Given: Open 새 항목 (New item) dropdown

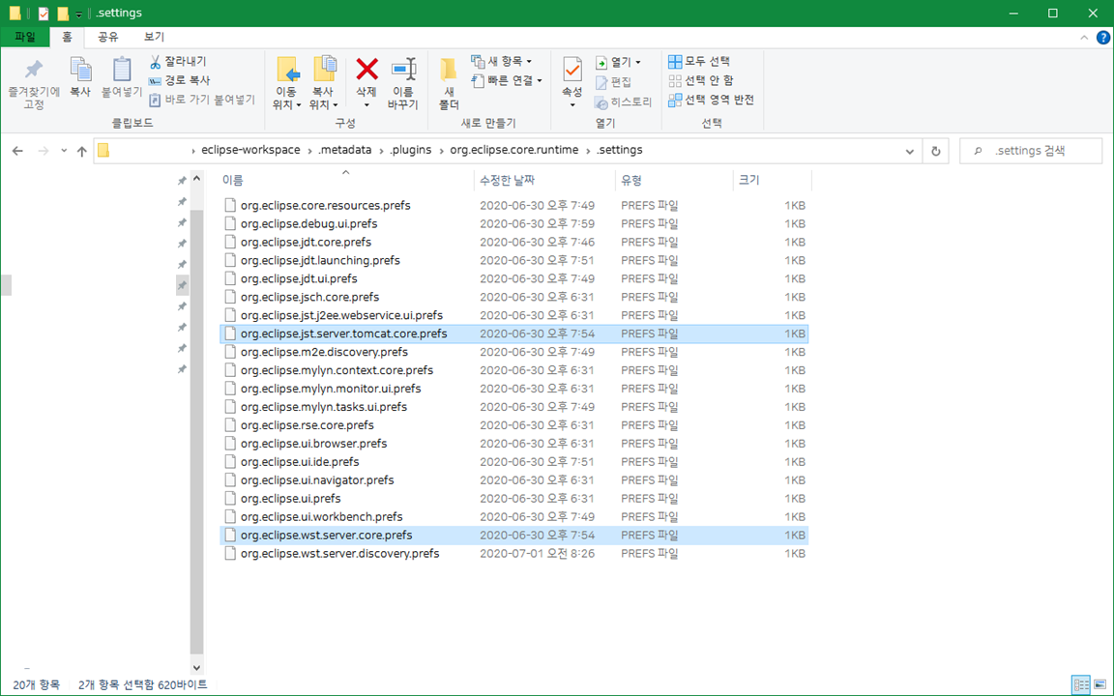Looking at the screenshot, I should pos(502,61).
